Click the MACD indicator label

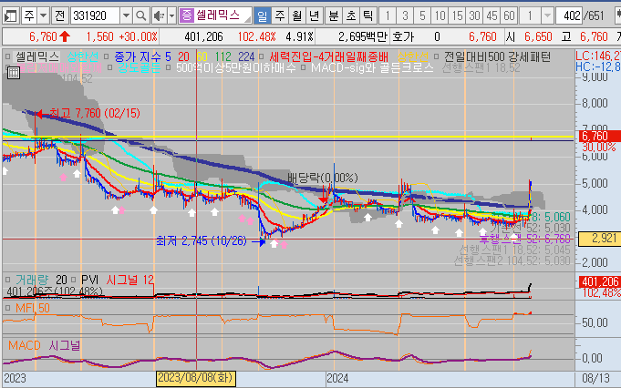coord(25,346)
